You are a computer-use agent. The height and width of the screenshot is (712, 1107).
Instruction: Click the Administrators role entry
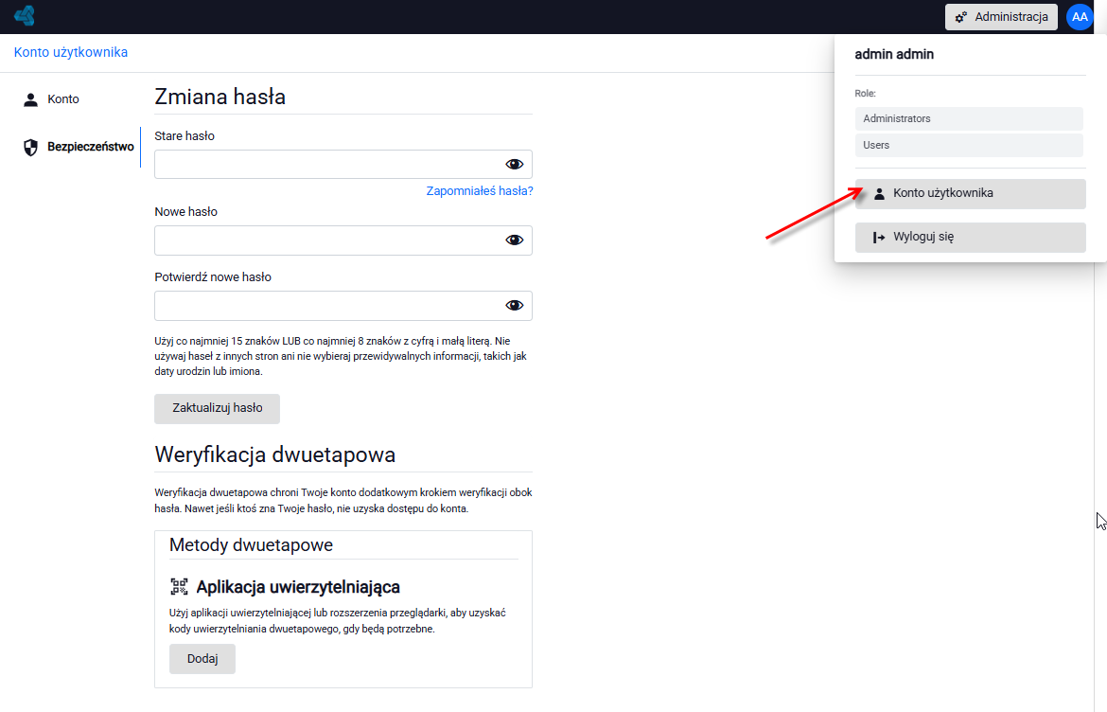tap(969, 118)
